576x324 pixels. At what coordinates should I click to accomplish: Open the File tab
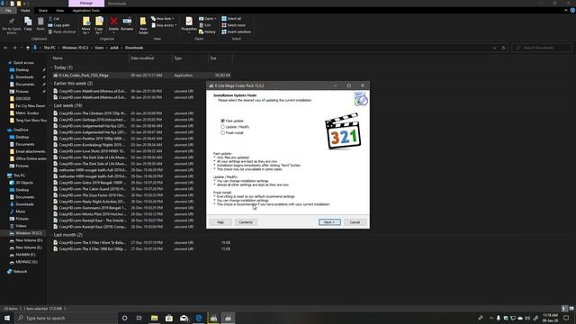tap(8, 11)
